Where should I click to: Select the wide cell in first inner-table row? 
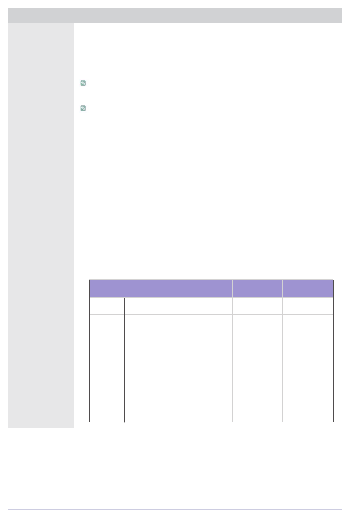179,306
